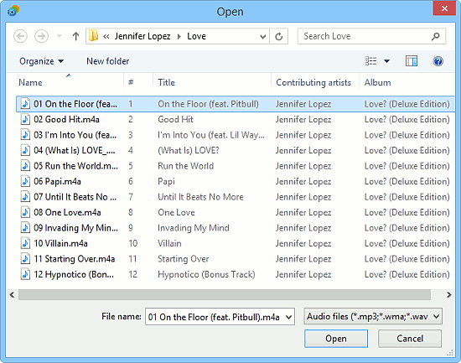
Task: Click the music icon for 11 Starting Over.m4a
Action: (x=25, y=258)
